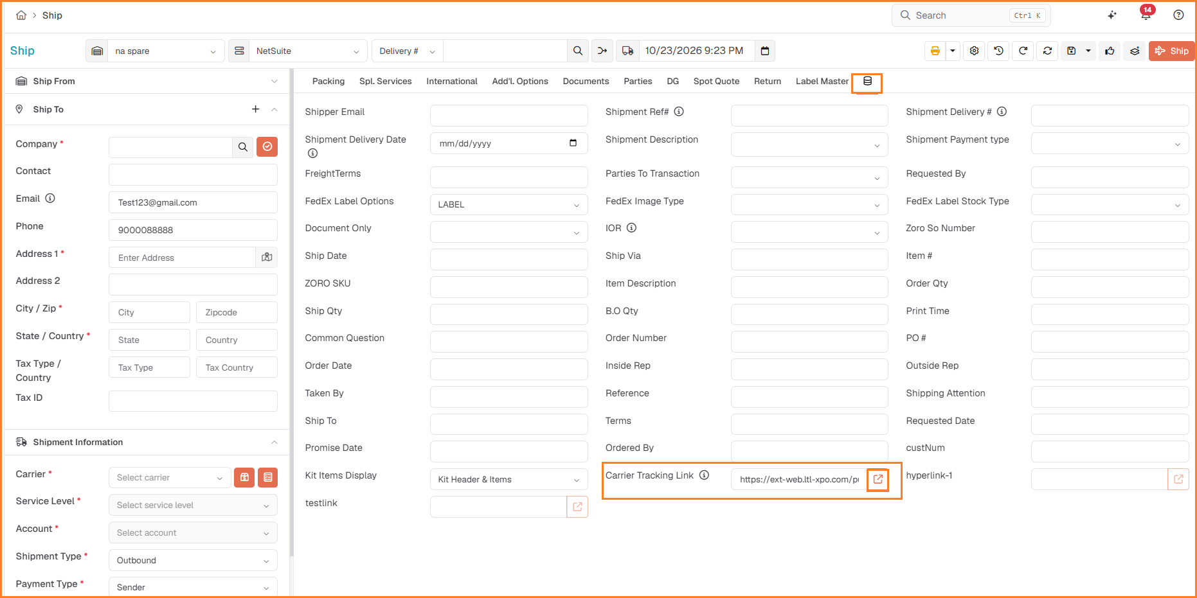This screenshot has height=598, width=1197.
Task: Open the Select service level dropdown
Action: click(193, 506)
